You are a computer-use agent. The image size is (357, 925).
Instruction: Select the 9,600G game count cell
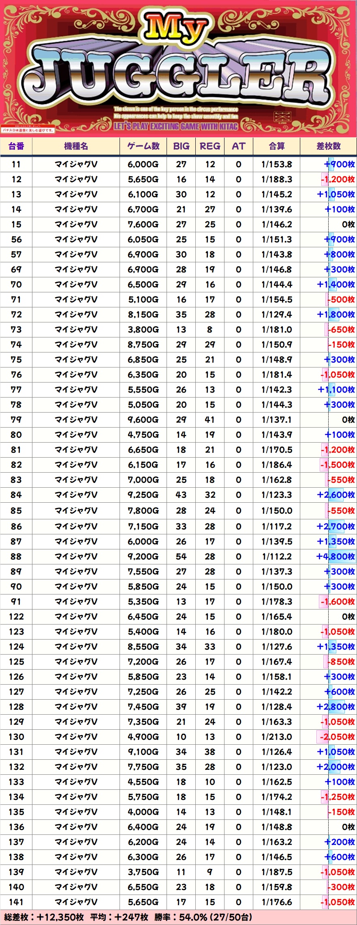point(143,420)
